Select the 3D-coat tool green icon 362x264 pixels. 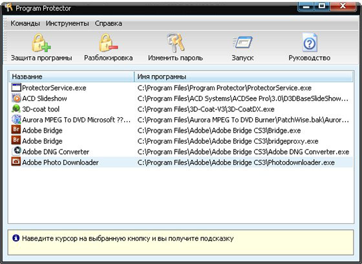pyautogui.click(x=16, y=109)
